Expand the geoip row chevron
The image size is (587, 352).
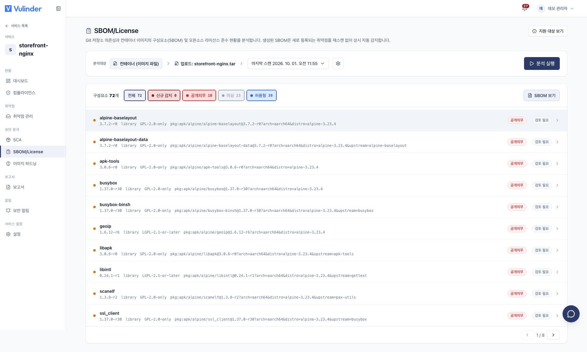[x=557, y=229]
